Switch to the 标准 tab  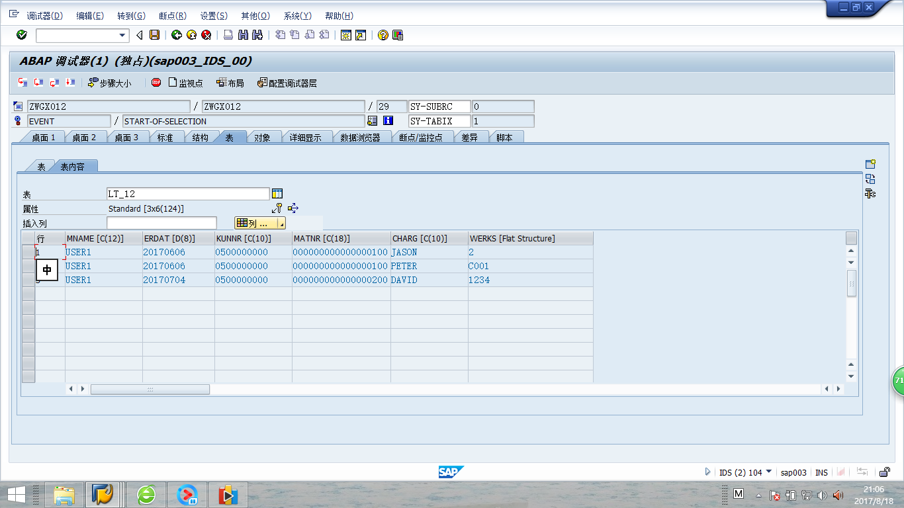(165, 138)
